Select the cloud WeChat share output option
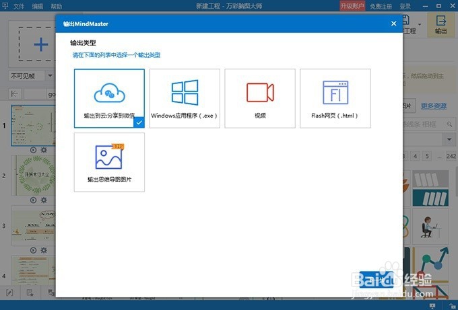 (109, 98)
